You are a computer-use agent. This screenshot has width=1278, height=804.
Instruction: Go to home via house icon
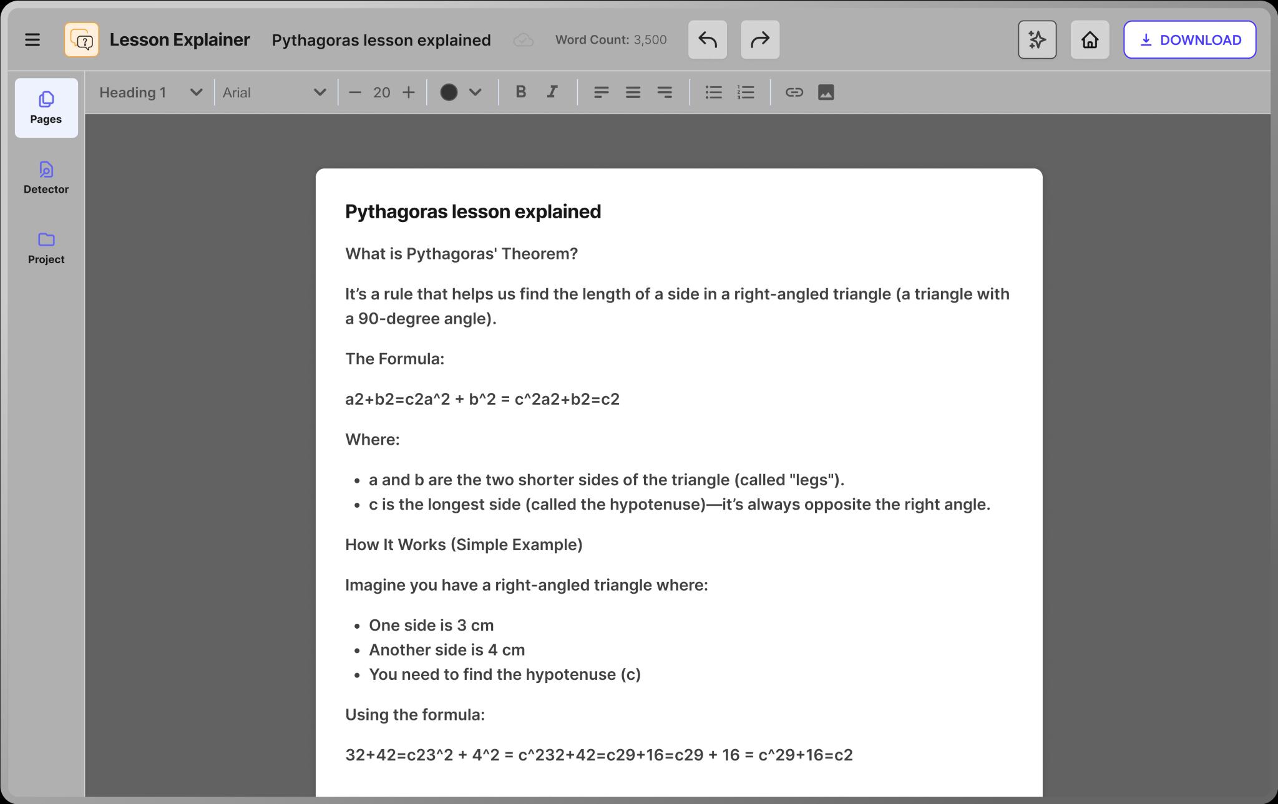[x=1090, y=40]
